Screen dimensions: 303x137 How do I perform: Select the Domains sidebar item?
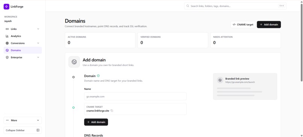click(x=23, y=50)
